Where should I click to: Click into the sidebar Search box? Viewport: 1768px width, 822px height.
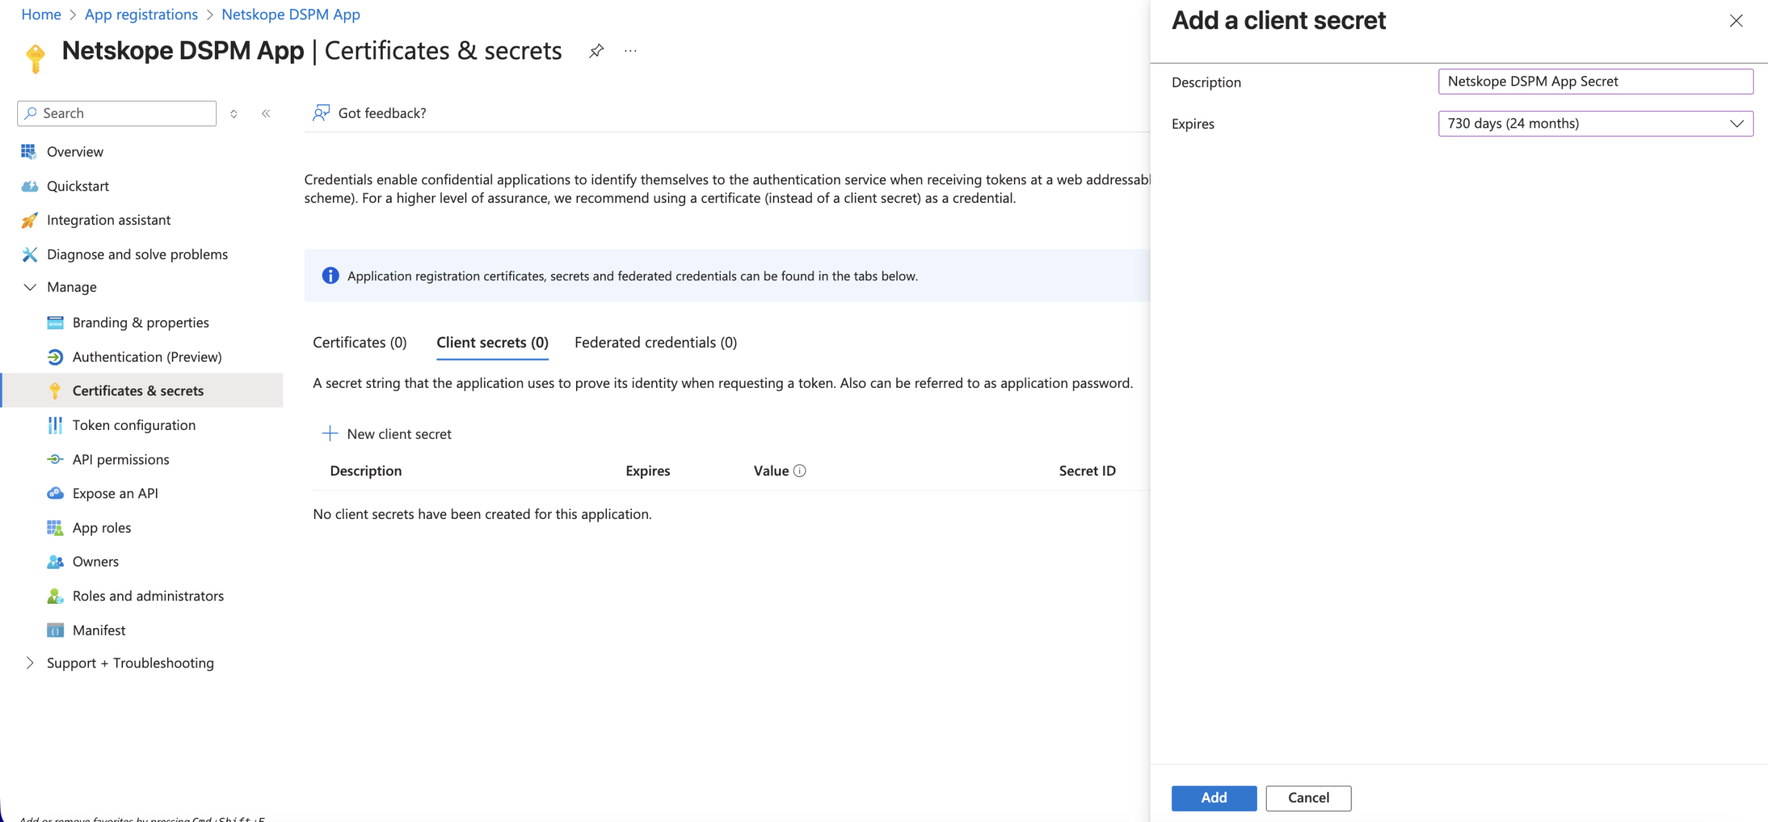[x=117, y=113]
